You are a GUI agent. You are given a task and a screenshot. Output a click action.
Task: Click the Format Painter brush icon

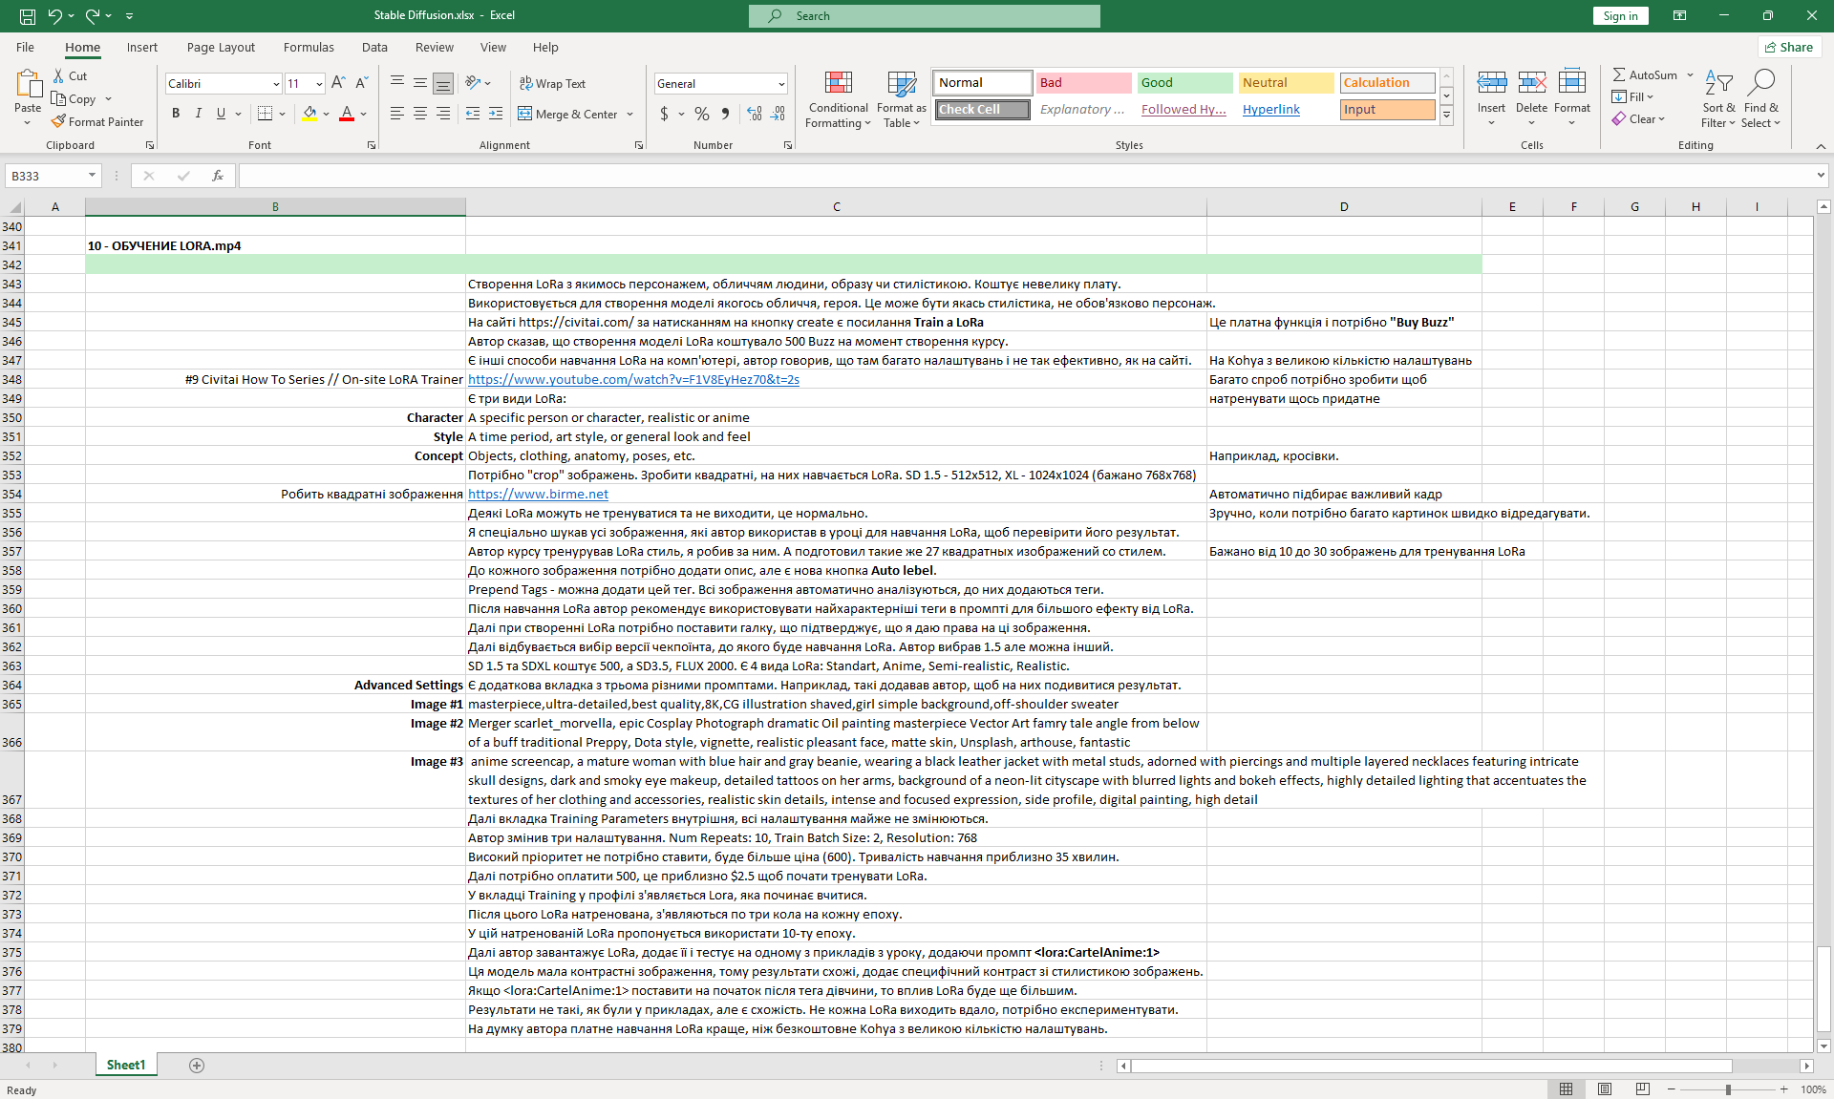click(59, 122)
